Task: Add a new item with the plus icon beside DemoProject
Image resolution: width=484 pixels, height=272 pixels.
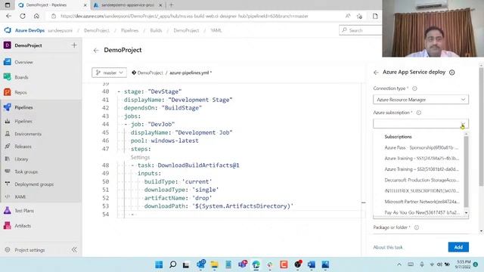Action: point(74,45)
